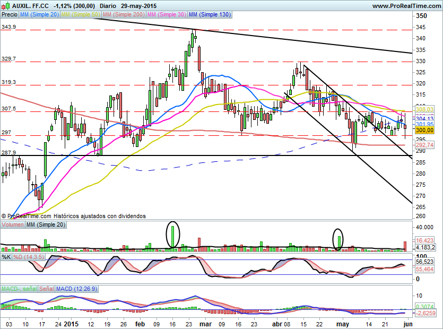Click the 343,9 resistance level label
The image size is (443, 329).
click(x=8, y=27)
